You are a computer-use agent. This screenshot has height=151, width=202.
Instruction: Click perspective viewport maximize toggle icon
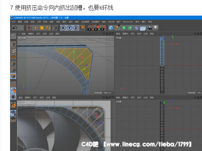[113, 34]
